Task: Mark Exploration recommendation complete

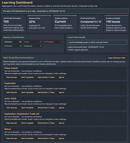Action: [27, 92]
